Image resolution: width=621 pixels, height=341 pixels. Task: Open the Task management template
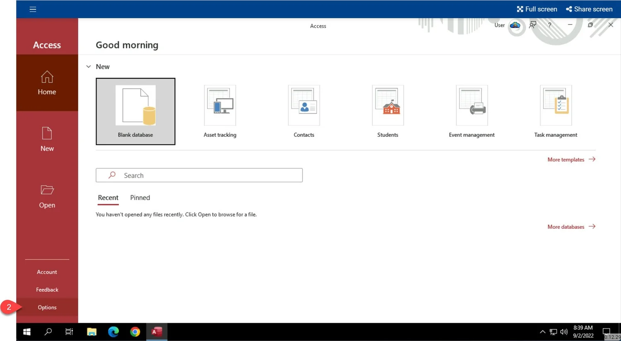555,105
